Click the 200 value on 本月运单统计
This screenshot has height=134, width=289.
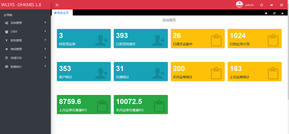[179, 69]
